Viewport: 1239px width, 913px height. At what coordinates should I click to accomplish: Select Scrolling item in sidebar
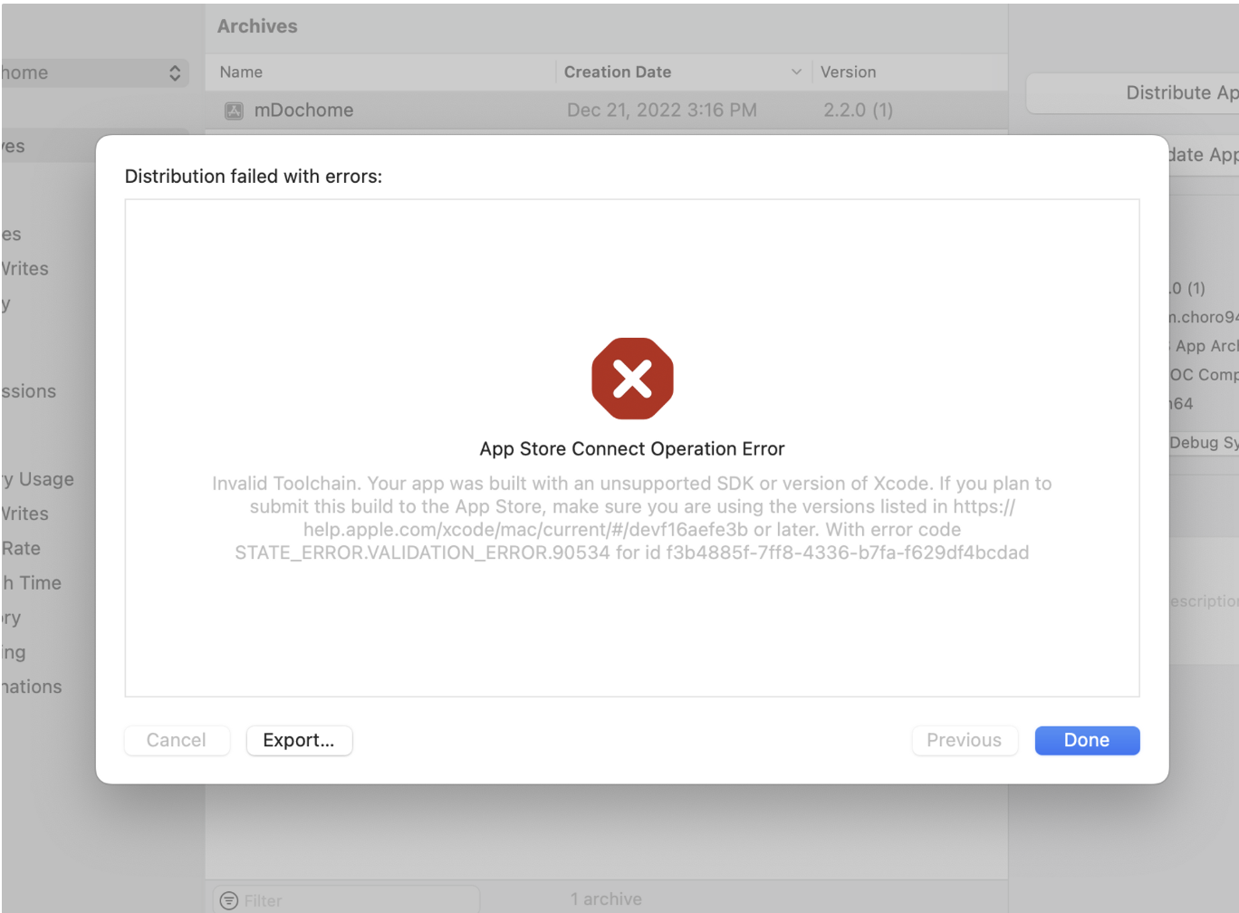(x=14, y=653)
